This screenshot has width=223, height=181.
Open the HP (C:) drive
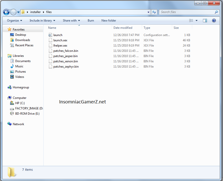pyautogui.click(x=20, y=103)
